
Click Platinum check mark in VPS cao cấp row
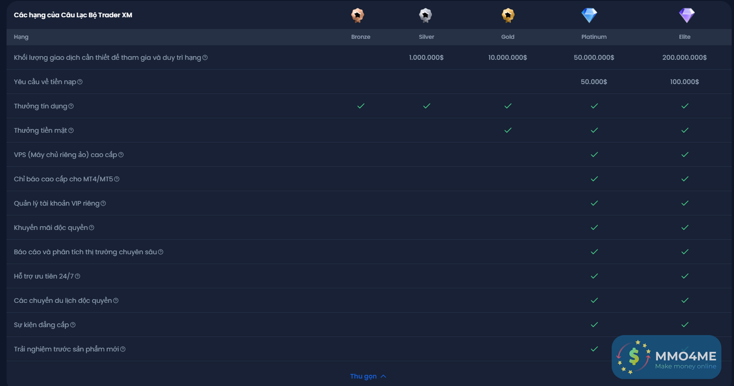click(594, 155)
